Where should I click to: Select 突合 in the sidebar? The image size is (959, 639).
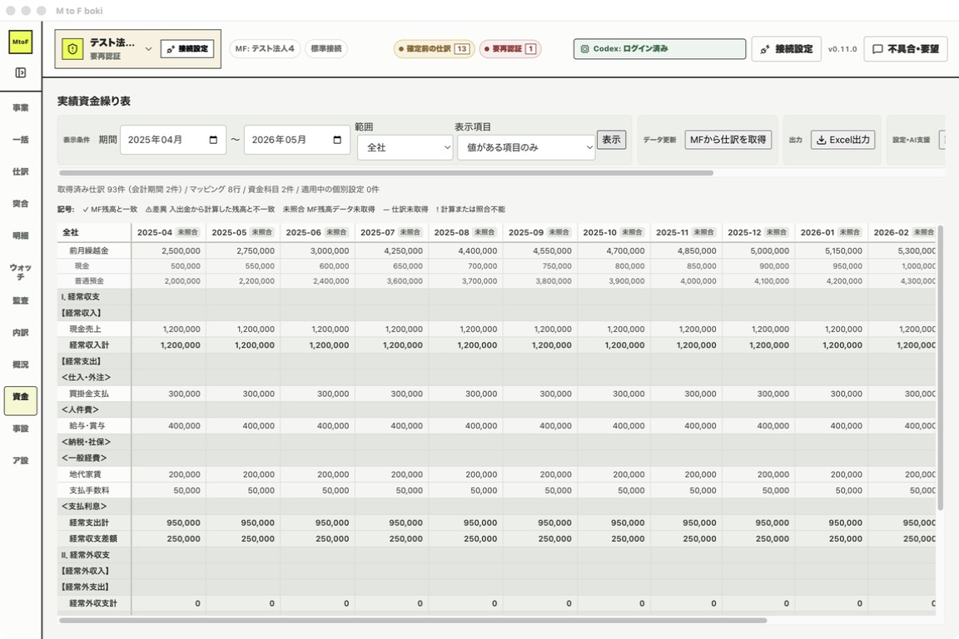tap(20, 204)
